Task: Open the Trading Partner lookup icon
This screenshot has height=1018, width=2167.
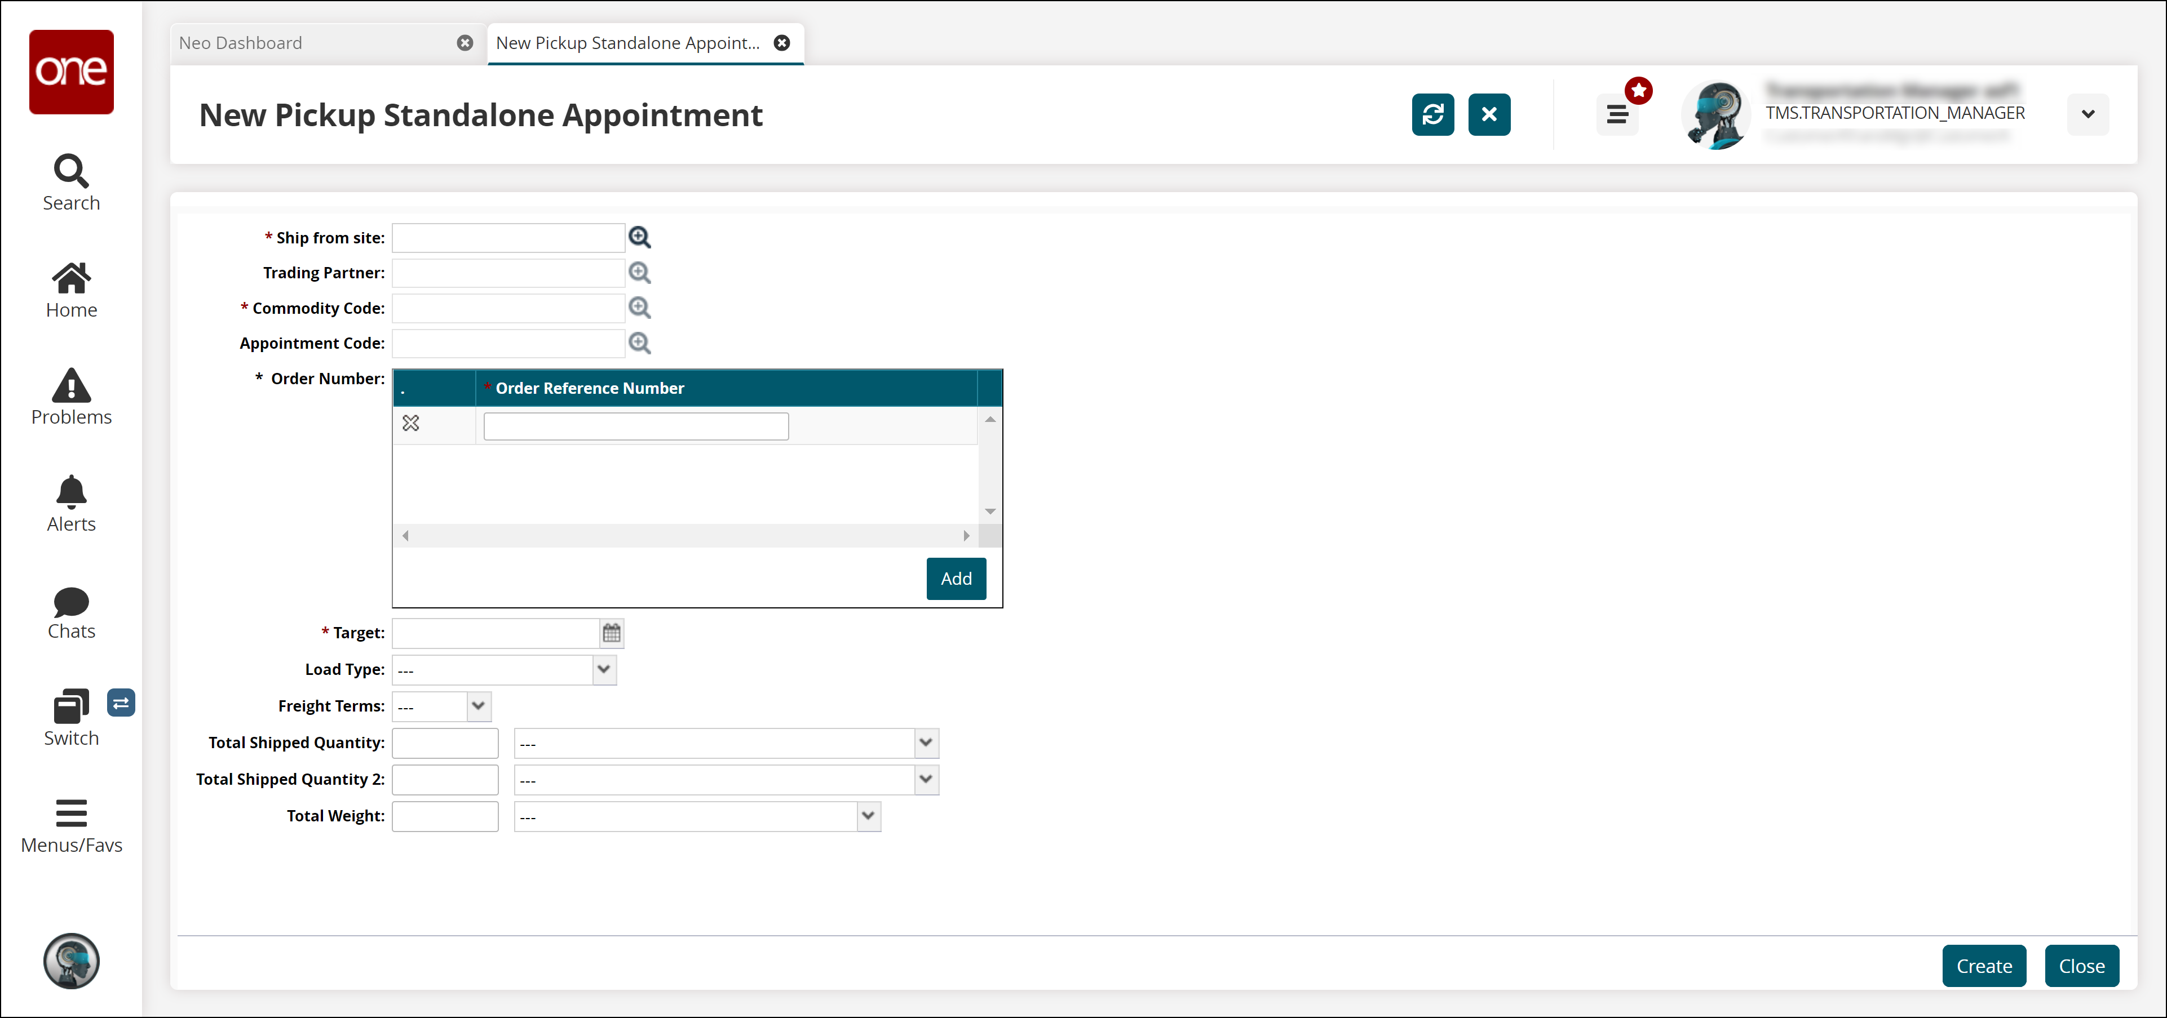Action: pyautogui.click(x=639, y=272)
